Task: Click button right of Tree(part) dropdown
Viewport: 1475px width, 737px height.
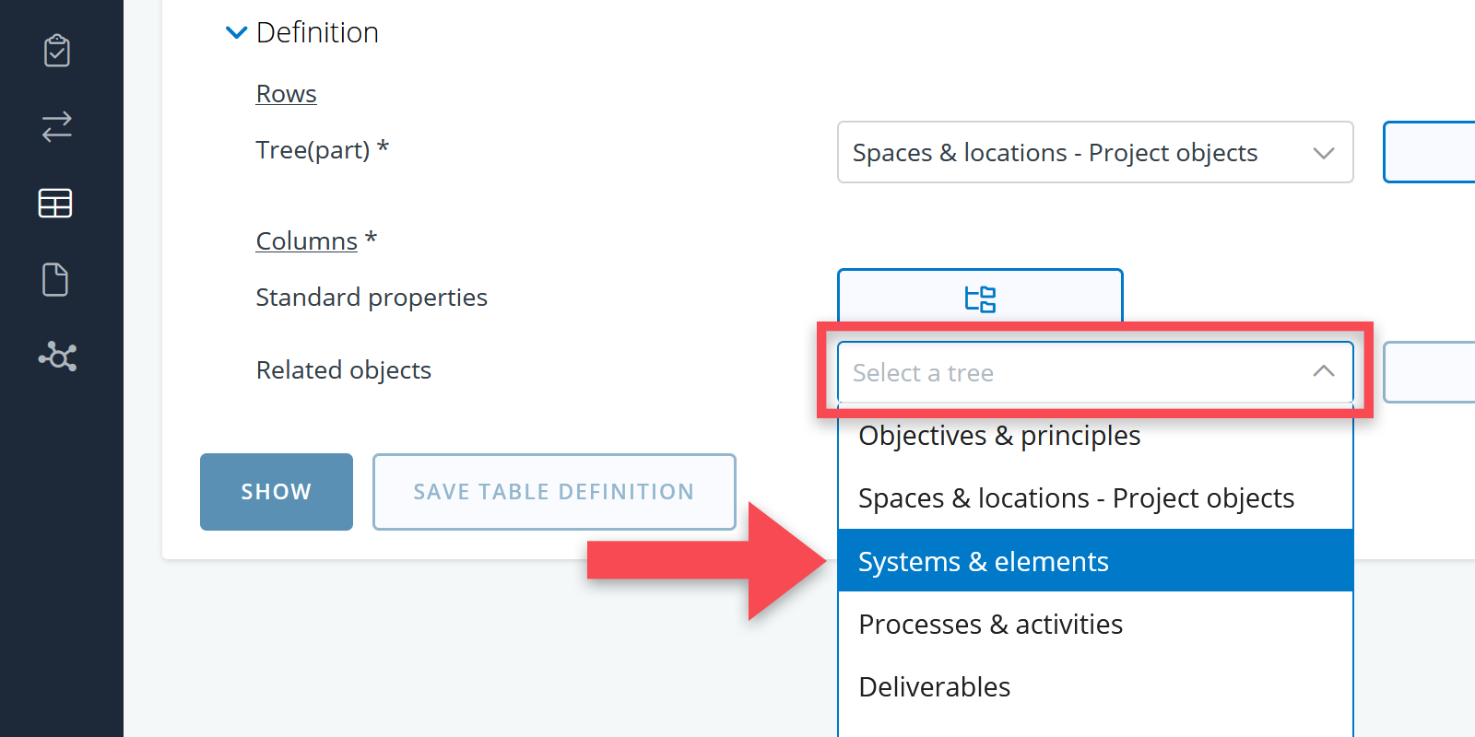Action: click(1429, 153)
